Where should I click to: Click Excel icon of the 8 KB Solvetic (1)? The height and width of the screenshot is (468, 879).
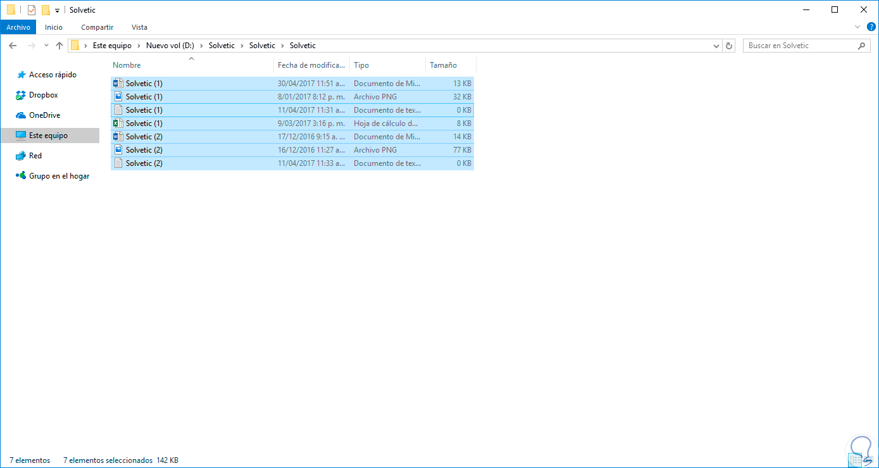click(x=118, y=123)
